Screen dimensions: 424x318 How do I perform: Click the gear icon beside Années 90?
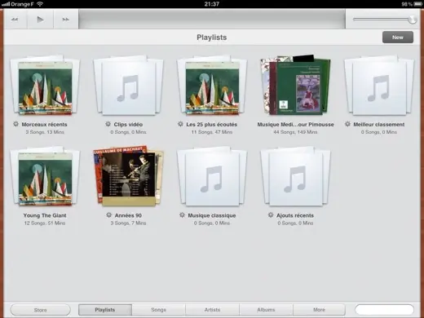tap(108, 215)
